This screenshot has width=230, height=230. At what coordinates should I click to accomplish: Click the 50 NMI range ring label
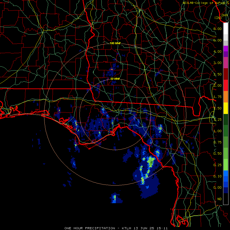pyautogui.click(x=115, y=79)
